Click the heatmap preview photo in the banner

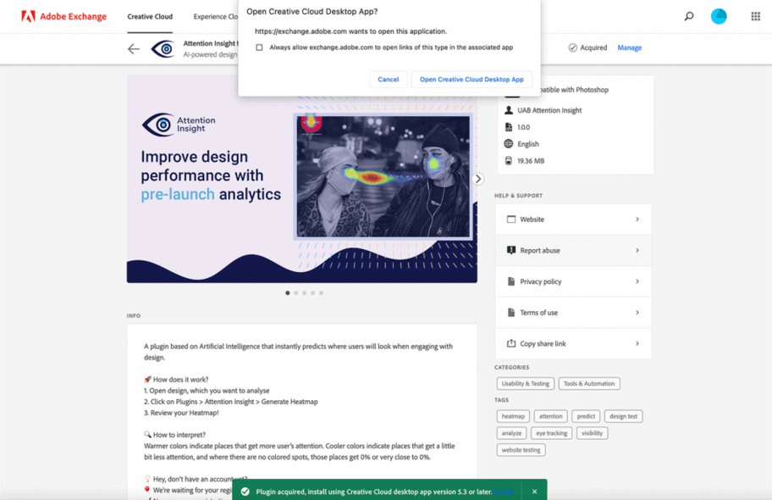tap(383, 176)
